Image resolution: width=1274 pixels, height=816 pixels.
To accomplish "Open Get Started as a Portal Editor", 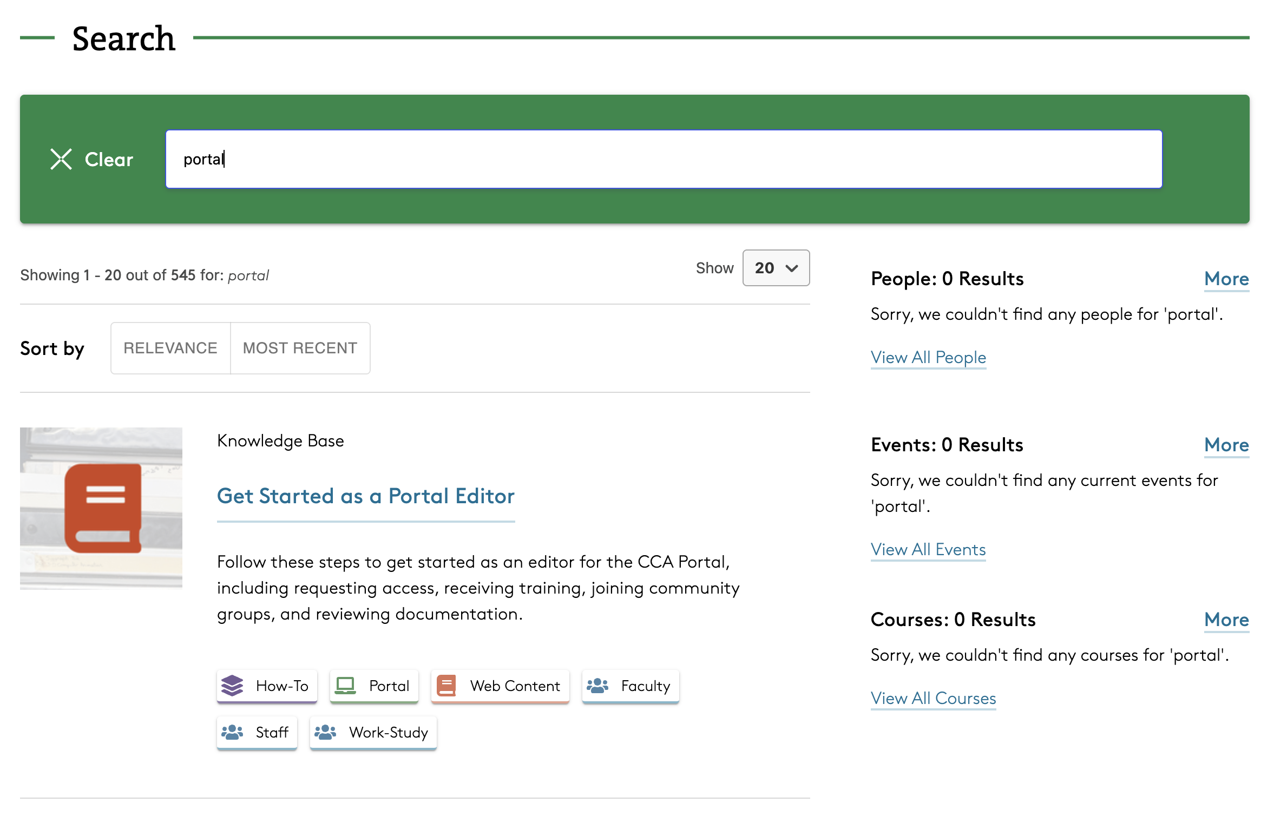I will (x=365, y=496).
